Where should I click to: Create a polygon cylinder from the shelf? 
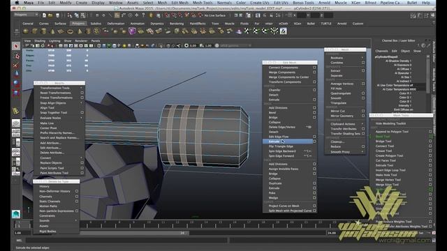pyautogui.click(x=43, y=31)
